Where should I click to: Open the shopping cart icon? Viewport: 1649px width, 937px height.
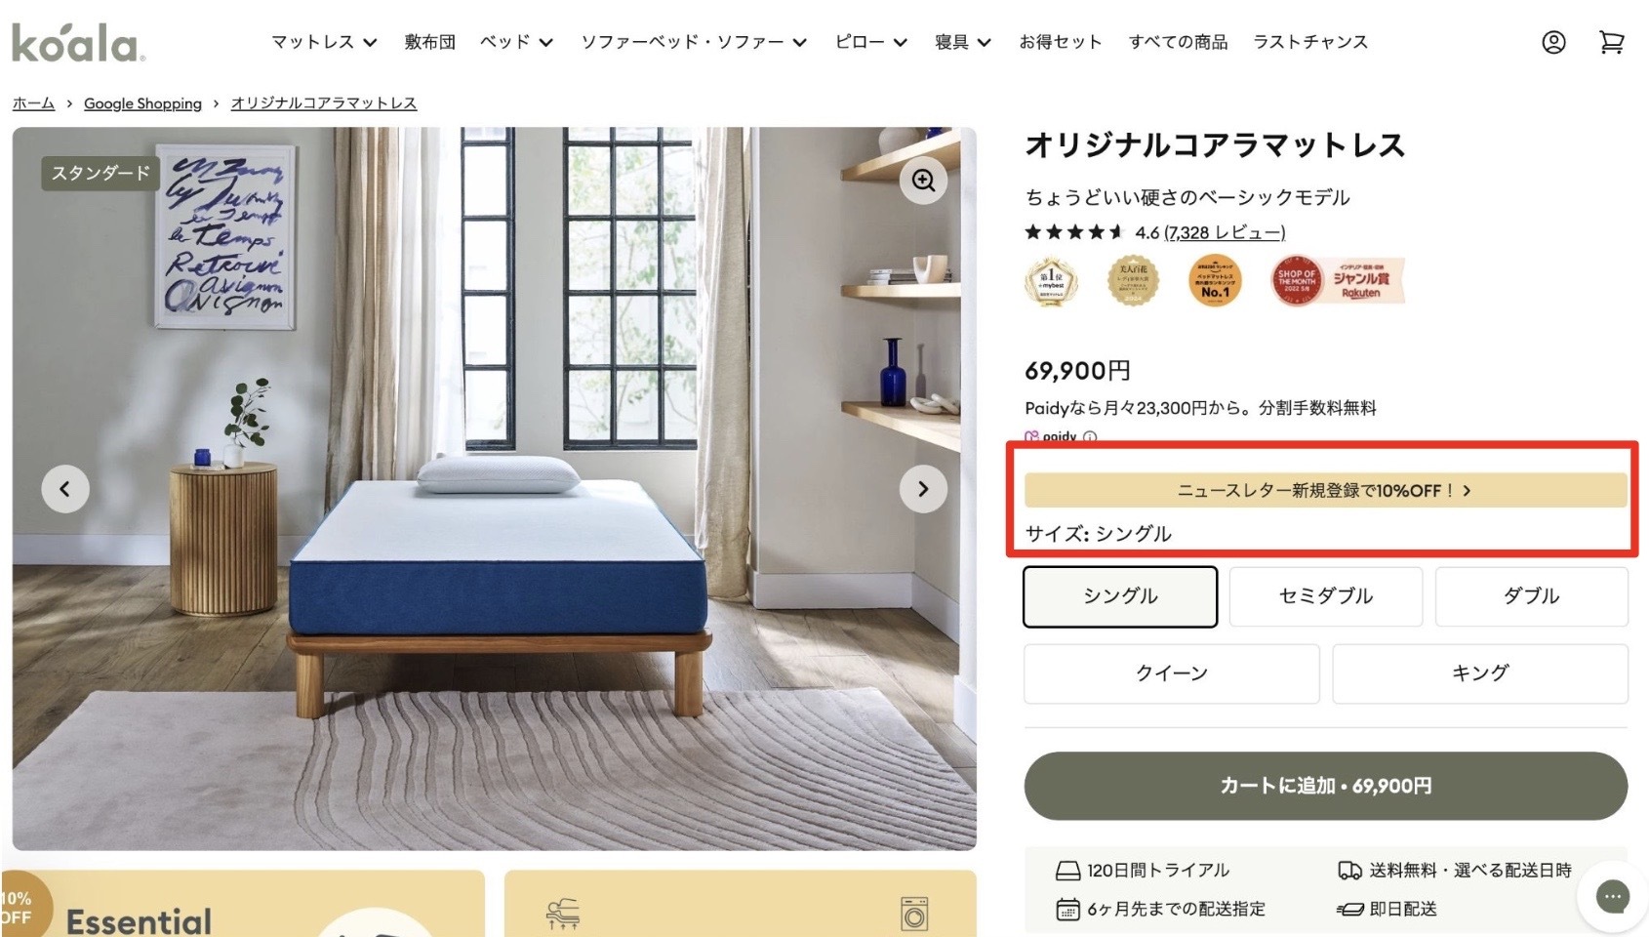[x=1611, y=42]
